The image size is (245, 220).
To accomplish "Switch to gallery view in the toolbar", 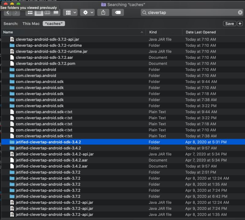I will [x=55, y=13].
